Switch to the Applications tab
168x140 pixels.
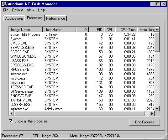tap(14, 18)
